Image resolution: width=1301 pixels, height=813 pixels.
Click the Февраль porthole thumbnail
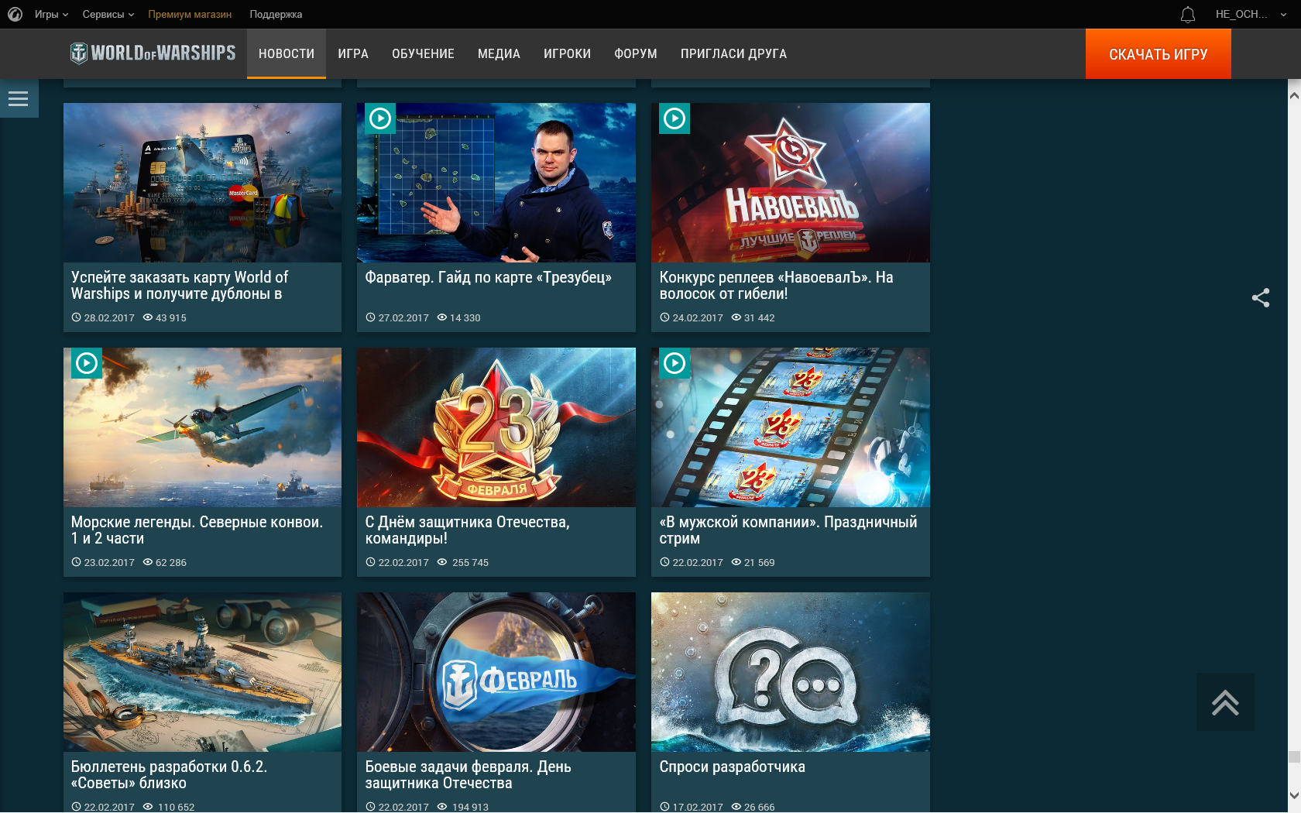pos(496,672)
